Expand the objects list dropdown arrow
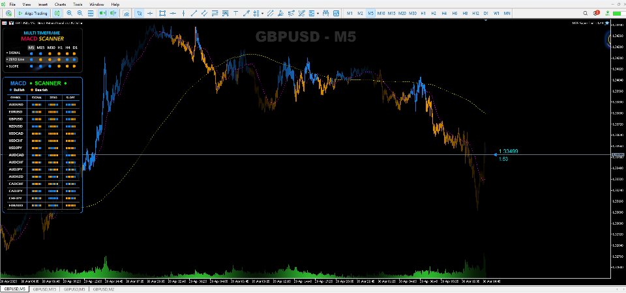 [262, 13]
